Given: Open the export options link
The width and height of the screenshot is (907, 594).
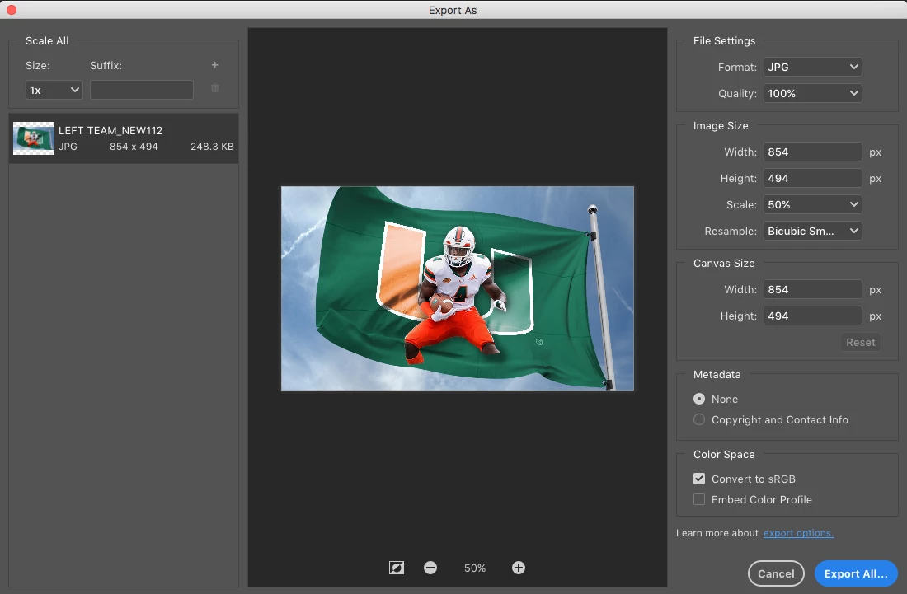Looking at the screenshot, I should [798, 533].
